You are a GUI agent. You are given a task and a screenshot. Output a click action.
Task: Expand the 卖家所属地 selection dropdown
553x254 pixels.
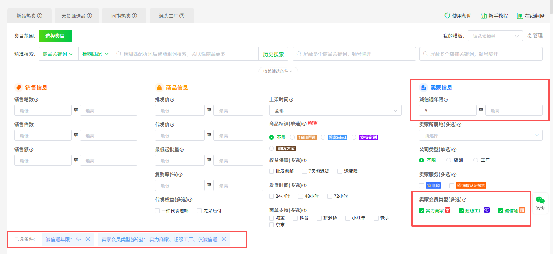click(x=481, y=135)
